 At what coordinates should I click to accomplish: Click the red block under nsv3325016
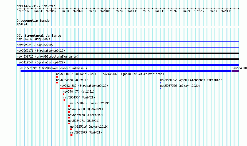pyautogui.click(x=71, y=129)
